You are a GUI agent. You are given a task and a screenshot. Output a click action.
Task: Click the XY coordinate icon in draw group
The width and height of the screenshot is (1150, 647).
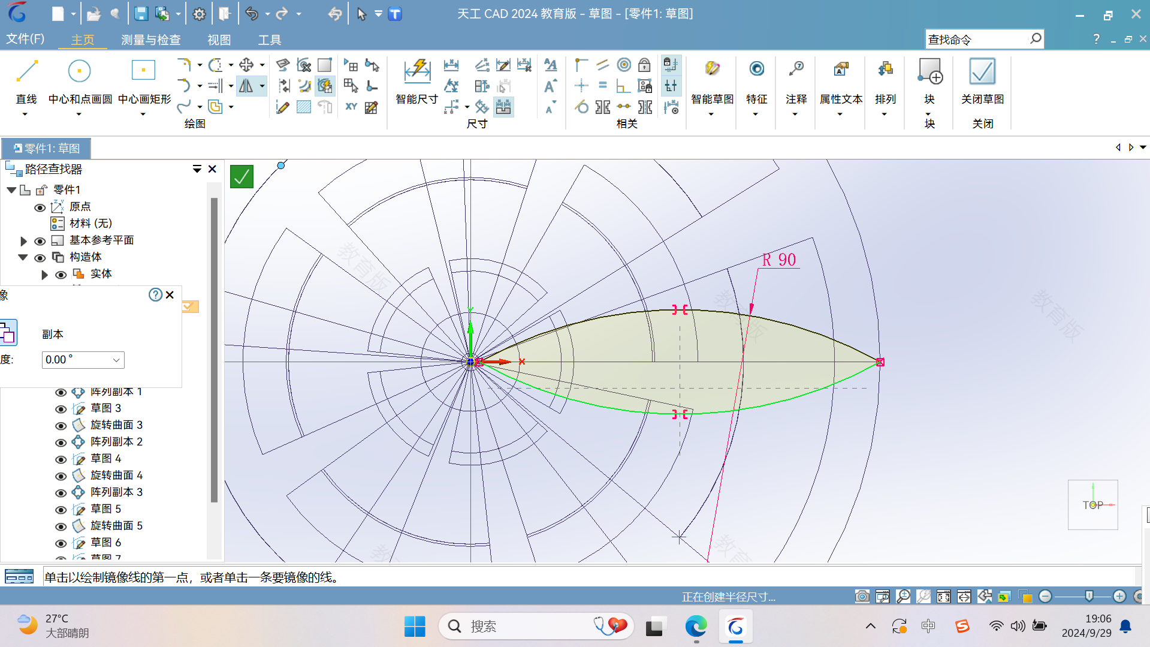351,107
